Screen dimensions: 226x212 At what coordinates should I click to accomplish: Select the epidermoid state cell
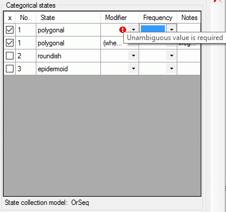68,69
